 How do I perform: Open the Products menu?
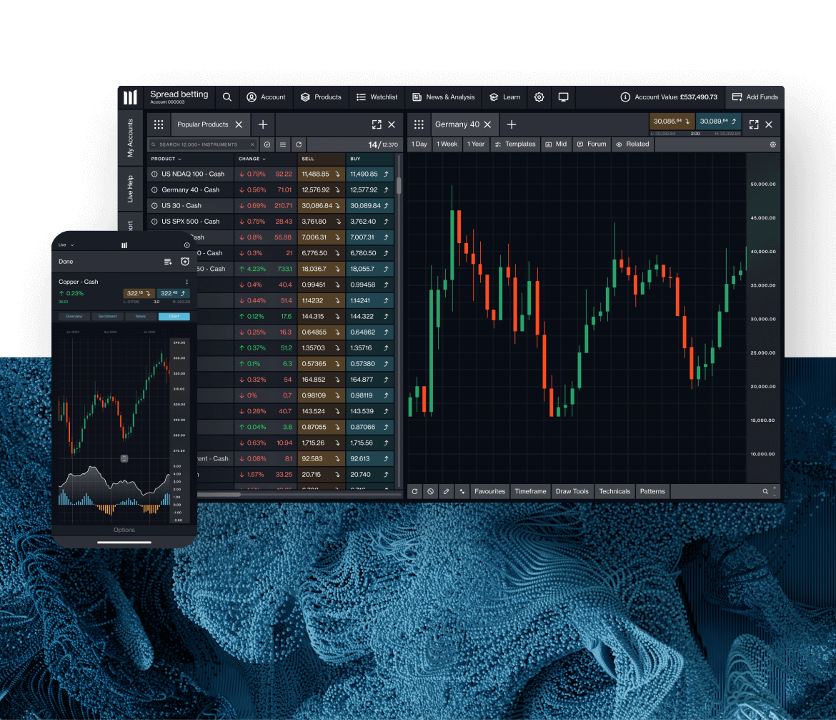[x=321, y=97]
